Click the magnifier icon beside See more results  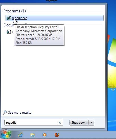coord(5,113)
